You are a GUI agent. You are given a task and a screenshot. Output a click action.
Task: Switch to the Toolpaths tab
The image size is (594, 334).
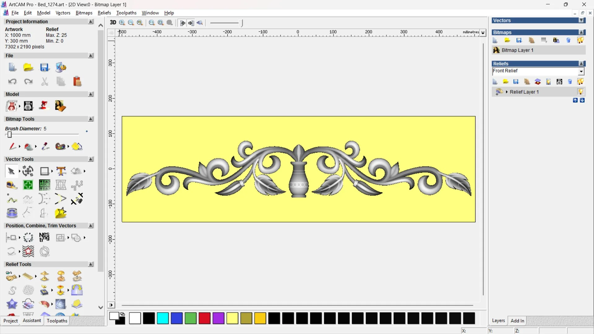(57, 321)
